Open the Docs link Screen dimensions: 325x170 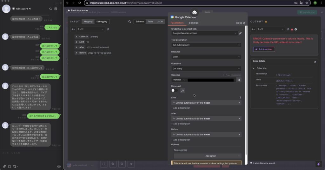[x=241, y=23]
